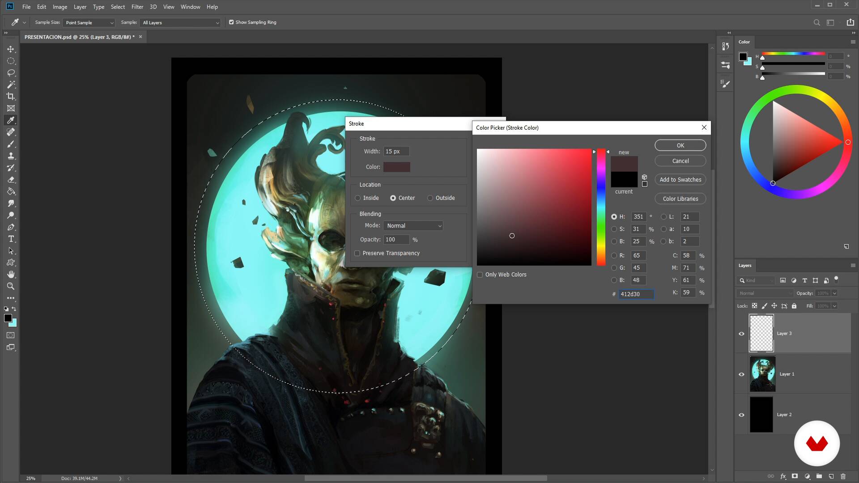Viewport: 859px width, 483px height.
Task: Select the Crop tool
Action: point(11,96)
